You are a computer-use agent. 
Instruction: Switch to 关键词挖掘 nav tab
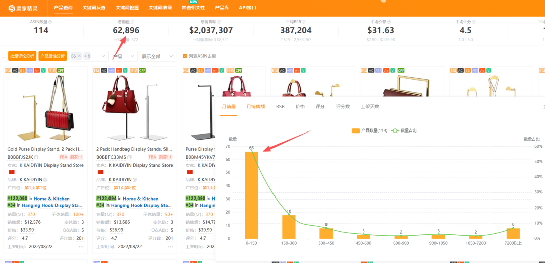coord(127,7)
